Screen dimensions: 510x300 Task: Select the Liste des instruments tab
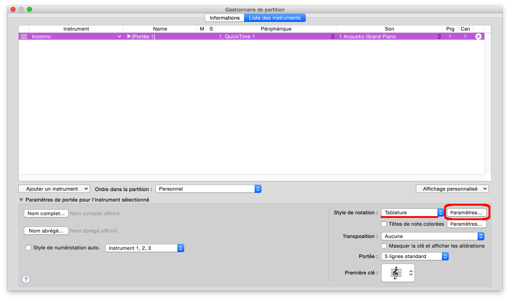click(x=275, y=18)
